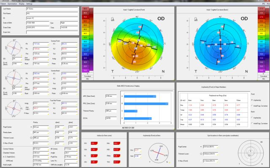Click the DCVA field in ABCD staging
The height and width of the screenshot is (168, 270).
coord(111,118)
